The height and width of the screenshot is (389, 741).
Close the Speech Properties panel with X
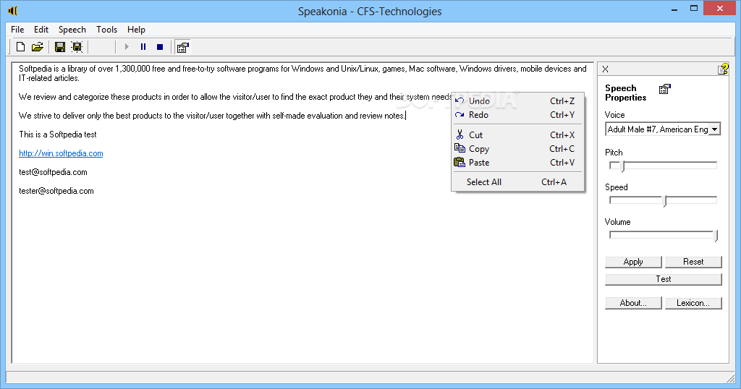coord(606,69)
